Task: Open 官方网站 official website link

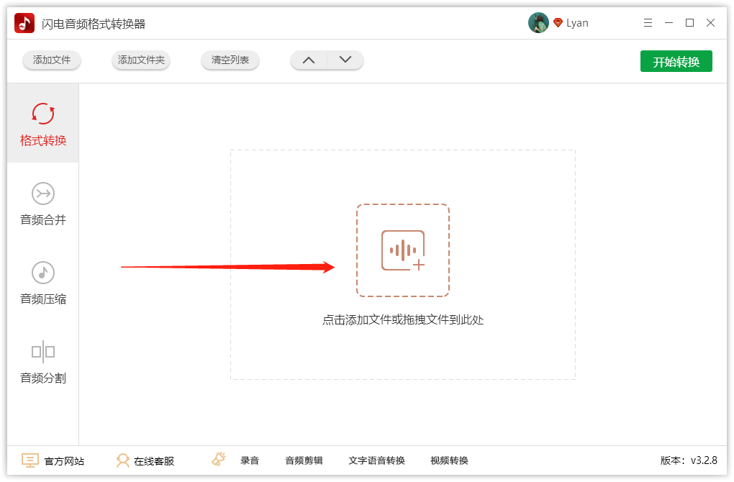Action: click(64, 461)
